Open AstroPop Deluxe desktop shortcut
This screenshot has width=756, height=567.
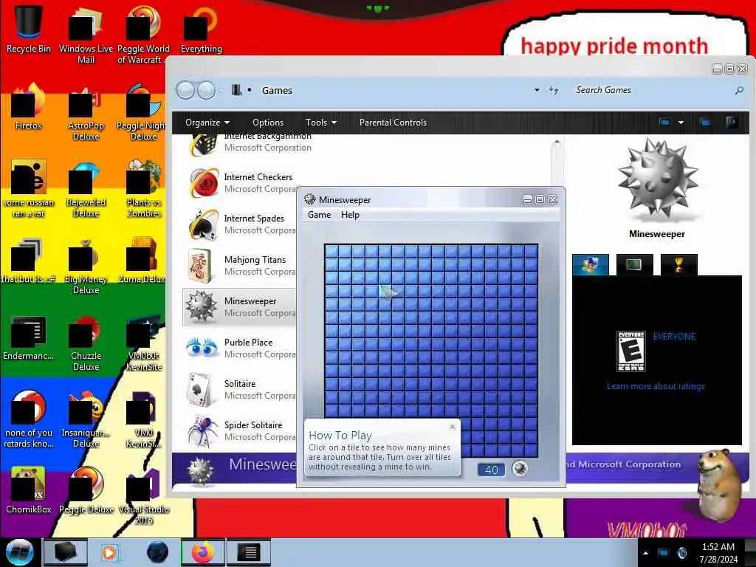click(x=86, y=112)
